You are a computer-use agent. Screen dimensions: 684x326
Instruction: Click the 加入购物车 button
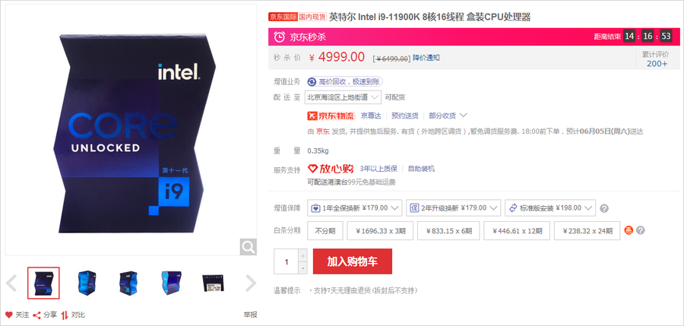(x=353, y=261)
